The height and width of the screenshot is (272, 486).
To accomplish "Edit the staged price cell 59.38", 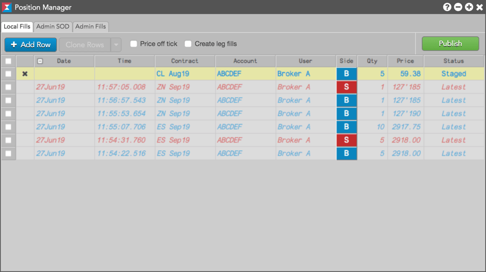I will [x=406, y=74].
